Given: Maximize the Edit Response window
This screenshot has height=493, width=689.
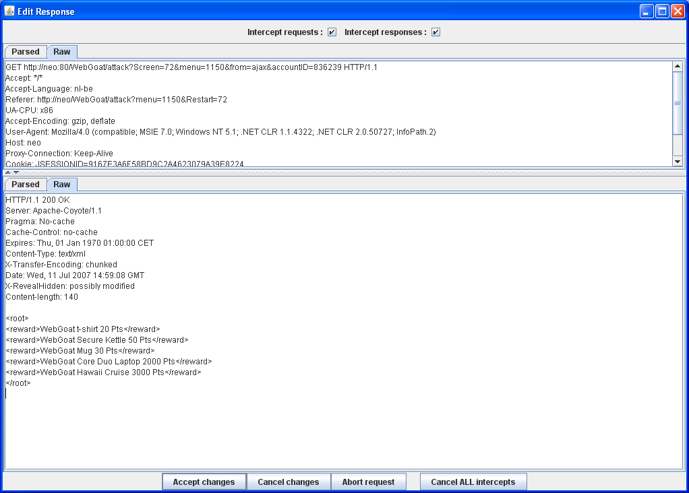Looking at the screenshot, I should [662, 11].
